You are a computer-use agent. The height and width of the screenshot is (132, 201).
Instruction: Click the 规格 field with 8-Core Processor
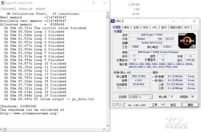tap(163, 52)
